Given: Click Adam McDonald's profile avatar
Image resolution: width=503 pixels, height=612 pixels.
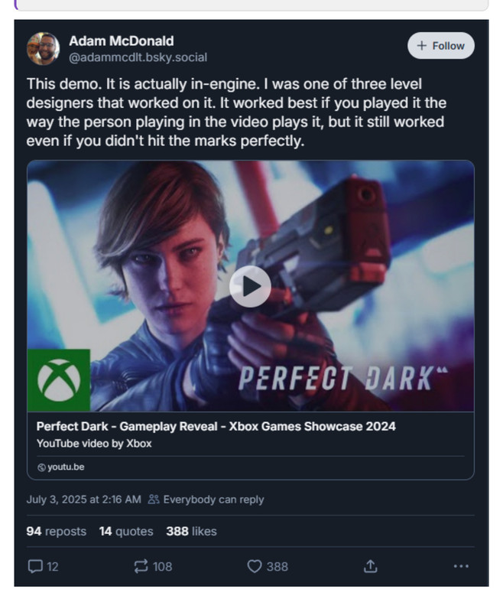Looking at the screenshot, I should [43, 49].
